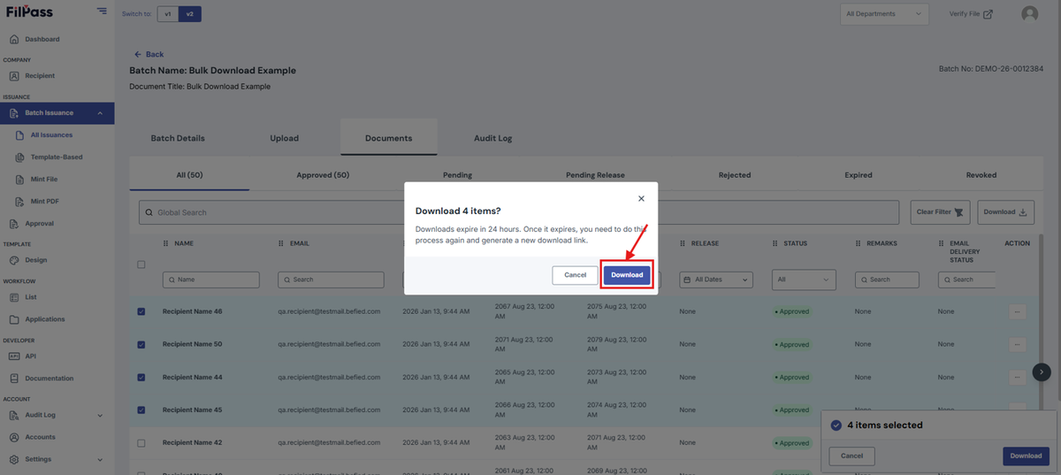Go Back to the previous page
Screen dimensions: 1061x475
coord(149,54)
